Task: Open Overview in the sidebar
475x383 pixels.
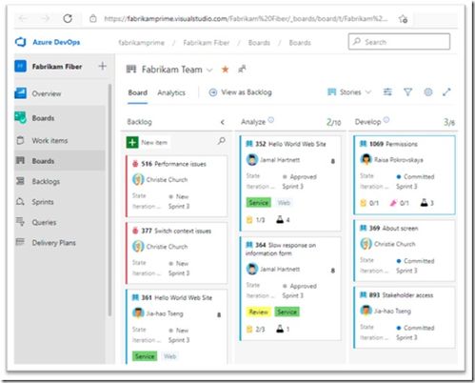Action: [x=47, y=93]
